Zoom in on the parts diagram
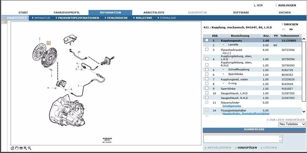This screenshot has width=307, height=153. pyautogui.click(x=25, y=148)
